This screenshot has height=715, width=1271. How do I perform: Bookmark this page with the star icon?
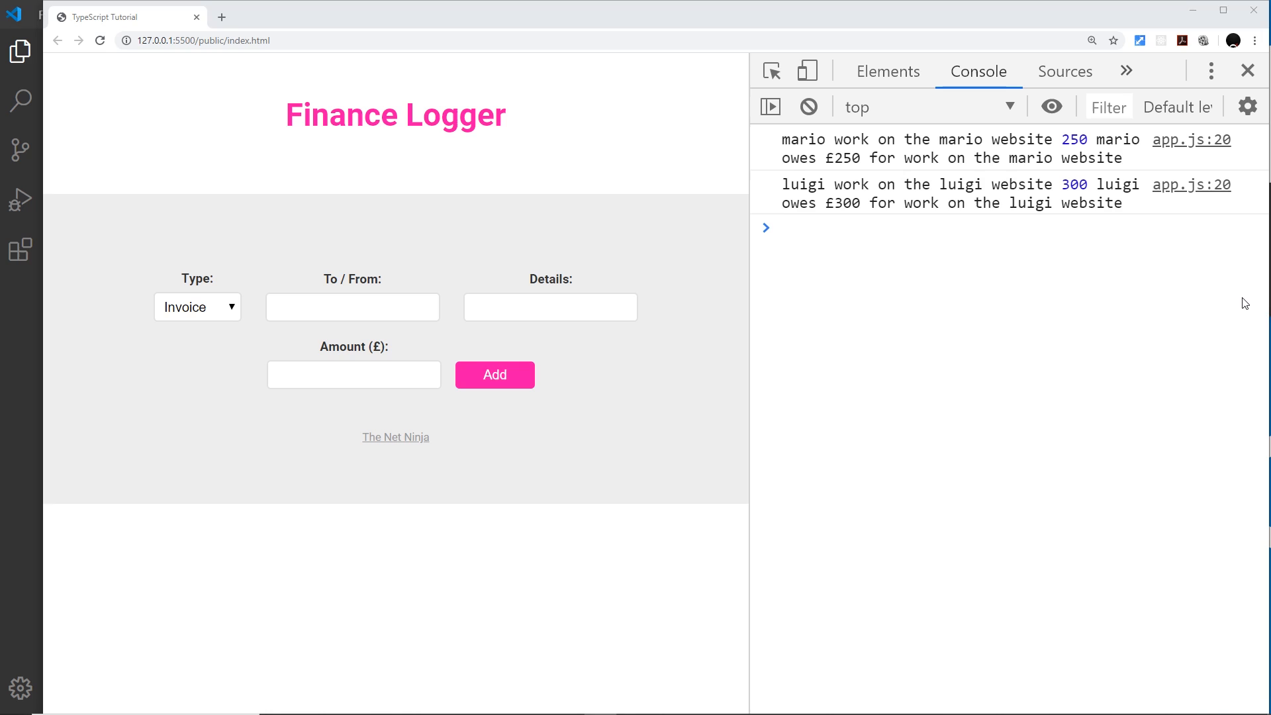pyautogui.click(x=1113, y=40)
